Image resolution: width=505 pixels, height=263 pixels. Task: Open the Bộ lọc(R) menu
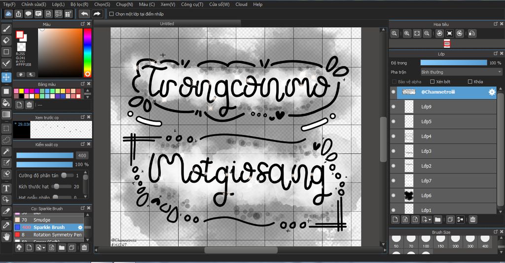coord(79,4)
